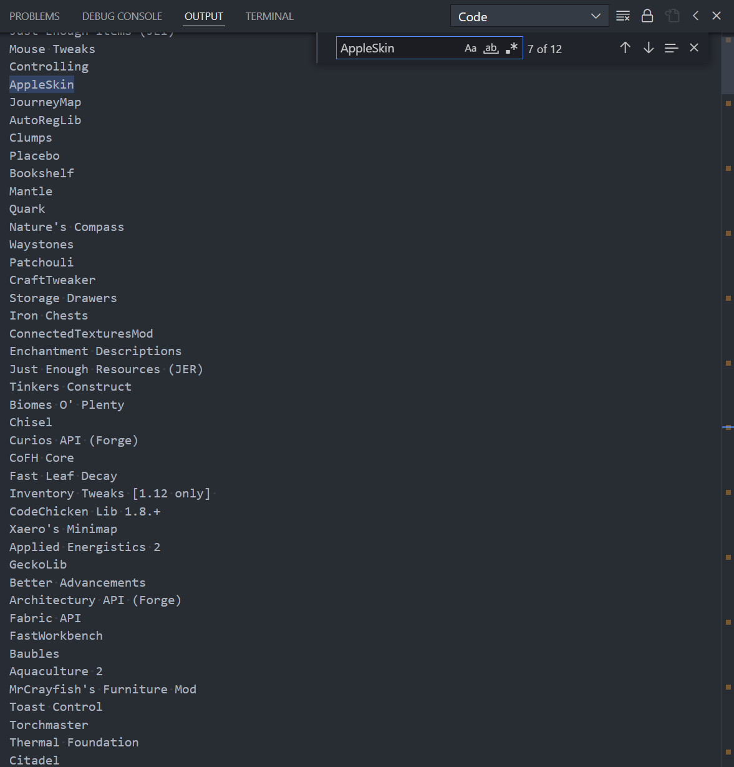
Task: Click the Storage Drawers line
Action: coord(63,298)
